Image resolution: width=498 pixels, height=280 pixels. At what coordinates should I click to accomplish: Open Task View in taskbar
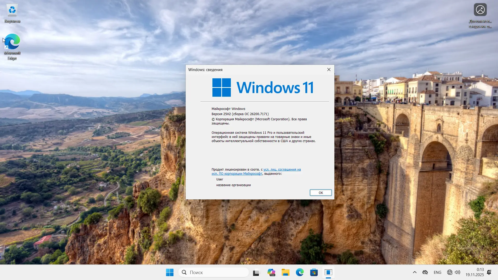tap(256, 272)
